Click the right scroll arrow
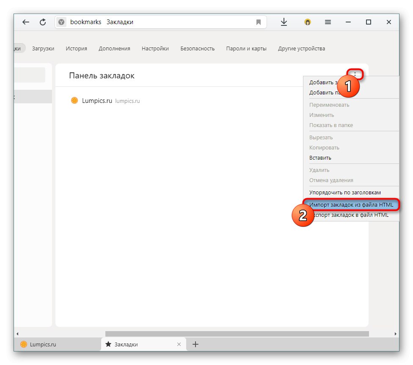The image size is (413, 365). click(x=395, y=334)
